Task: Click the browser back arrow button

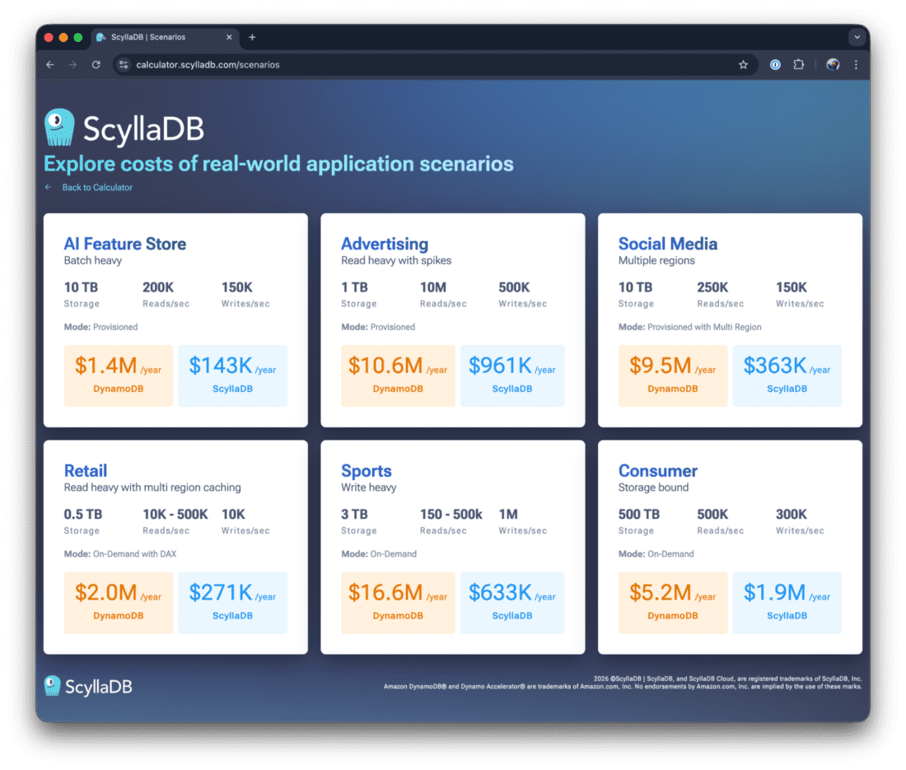Action: pos(50,65)
